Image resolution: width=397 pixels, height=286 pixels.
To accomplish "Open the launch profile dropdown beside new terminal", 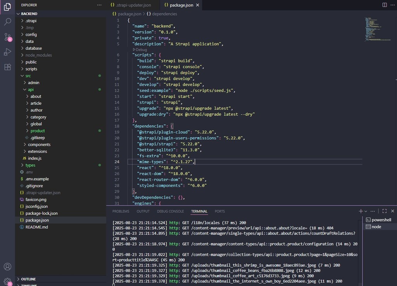I will tap(366, 211).
